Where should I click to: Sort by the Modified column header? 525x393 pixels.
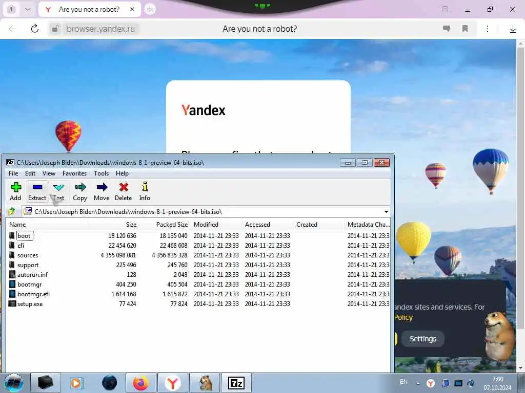tap(216, 225)
